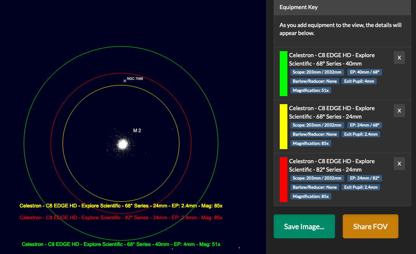Click 'Barlow/Reducer: None' badge in the 40mm entry
416x254 pixels.
[314, 81]
